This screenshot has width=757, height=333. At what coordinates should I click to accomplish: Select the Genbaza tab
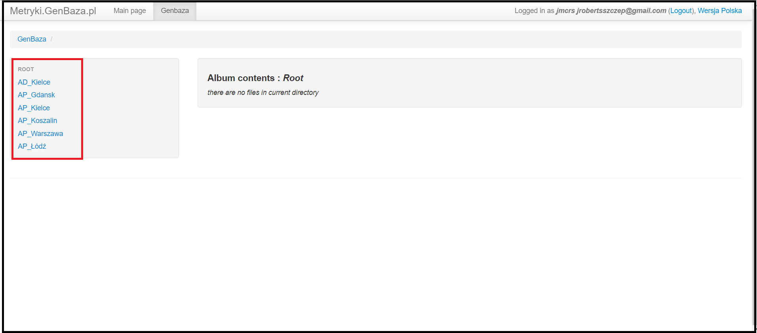[175, 11]
